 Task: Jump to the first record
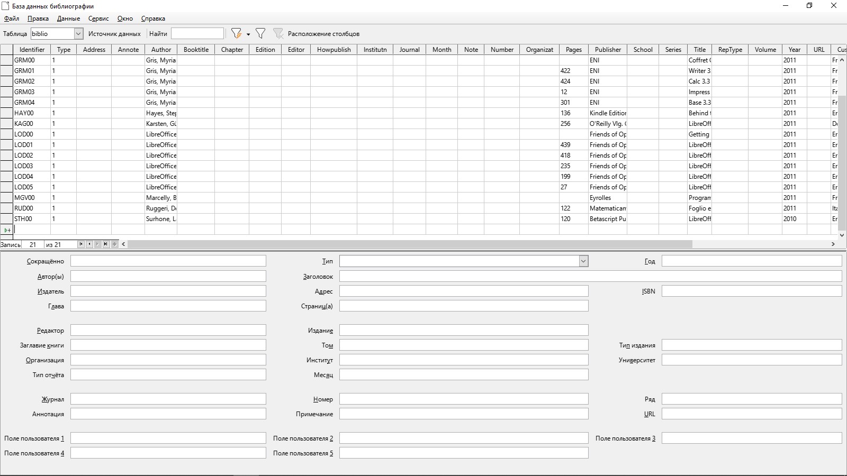click(81, 244)
